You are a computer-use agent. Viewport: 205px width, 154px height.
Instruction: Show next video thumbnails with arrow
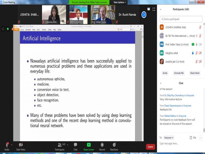pyautogui.click(x=144, y=15)
